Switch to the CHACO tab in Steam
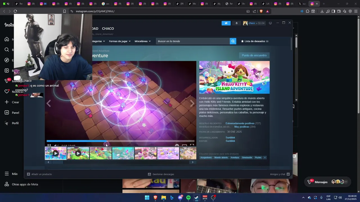 pyautogui.click(x=108, y=29)
